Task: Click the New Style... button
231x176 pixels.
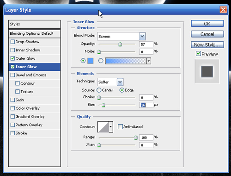Action: (x=207, y=44)
